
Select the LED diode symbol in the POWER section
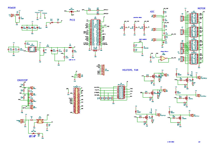pos(52,22)
